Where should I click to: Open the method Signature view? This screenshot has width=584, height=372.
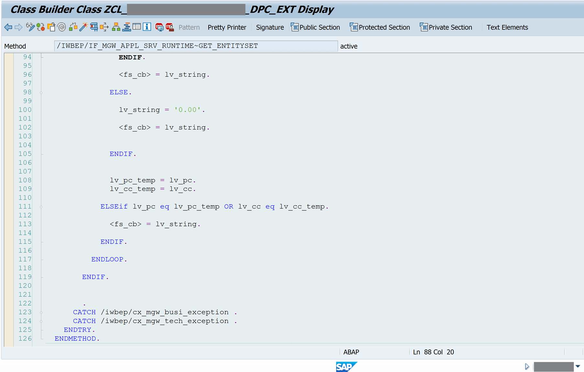click(x=270, y=27)
